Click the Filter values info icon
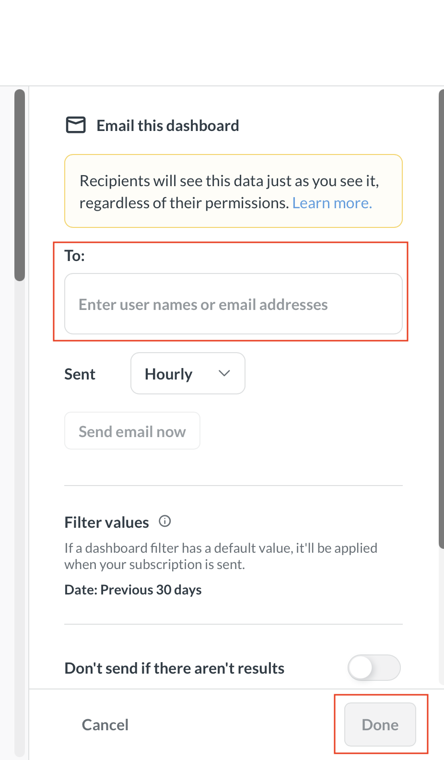444x760 pixels. tap(165, 521)
